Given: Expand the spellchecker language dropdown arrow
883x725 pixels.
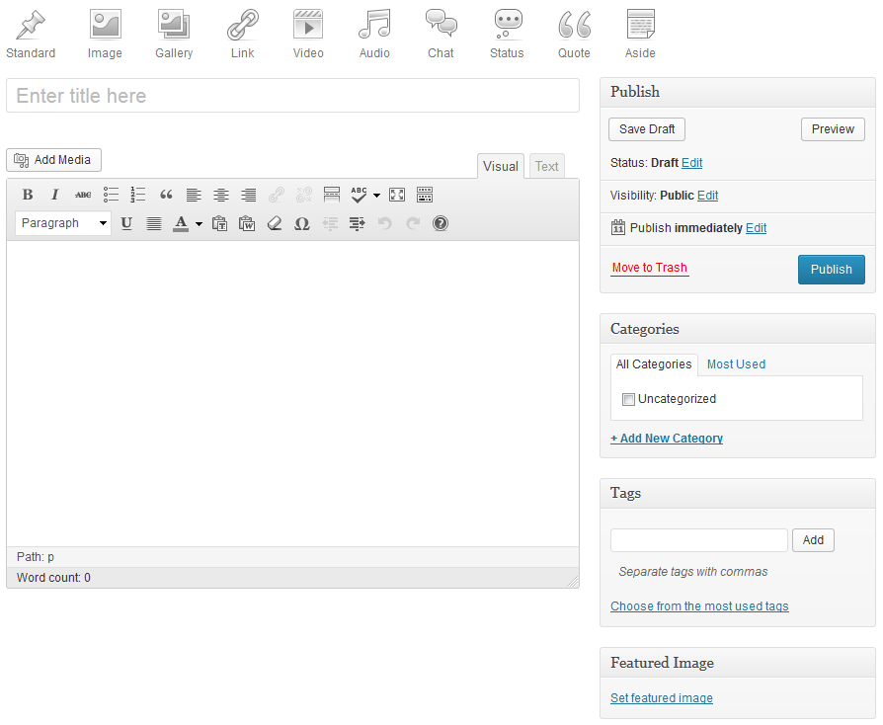Looking at the screenshot, I should point(376,196).
